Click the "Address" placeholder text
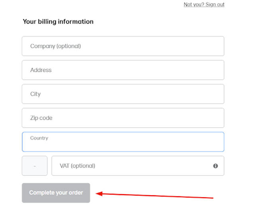The width and height of the screenshot is (255, 219). click(41, 70)
